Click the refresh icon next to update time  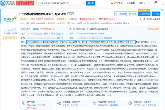coord(140,19)
